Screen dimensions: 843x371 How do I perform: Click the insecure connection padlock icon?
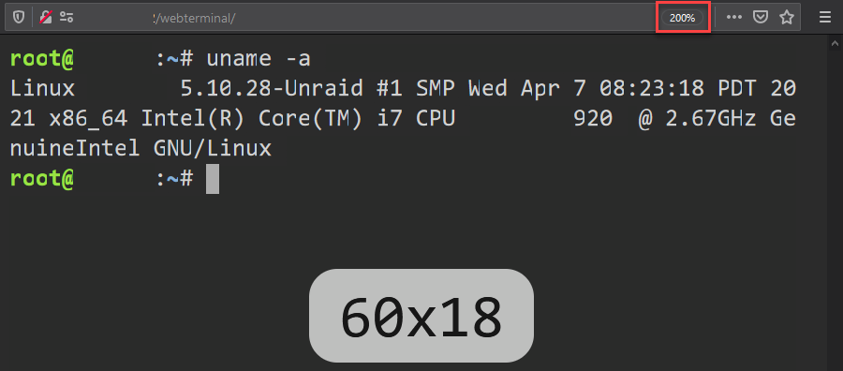click(46, 17)
